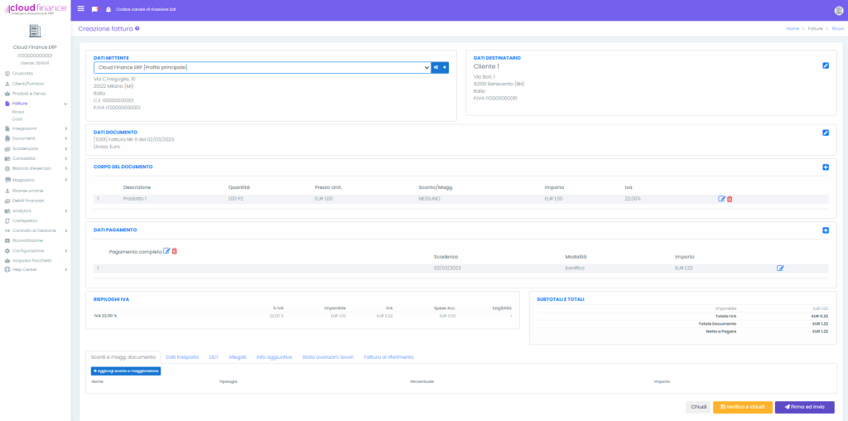
Task: Click the company building logo in sidebar
Action: [x=35, y=31]
